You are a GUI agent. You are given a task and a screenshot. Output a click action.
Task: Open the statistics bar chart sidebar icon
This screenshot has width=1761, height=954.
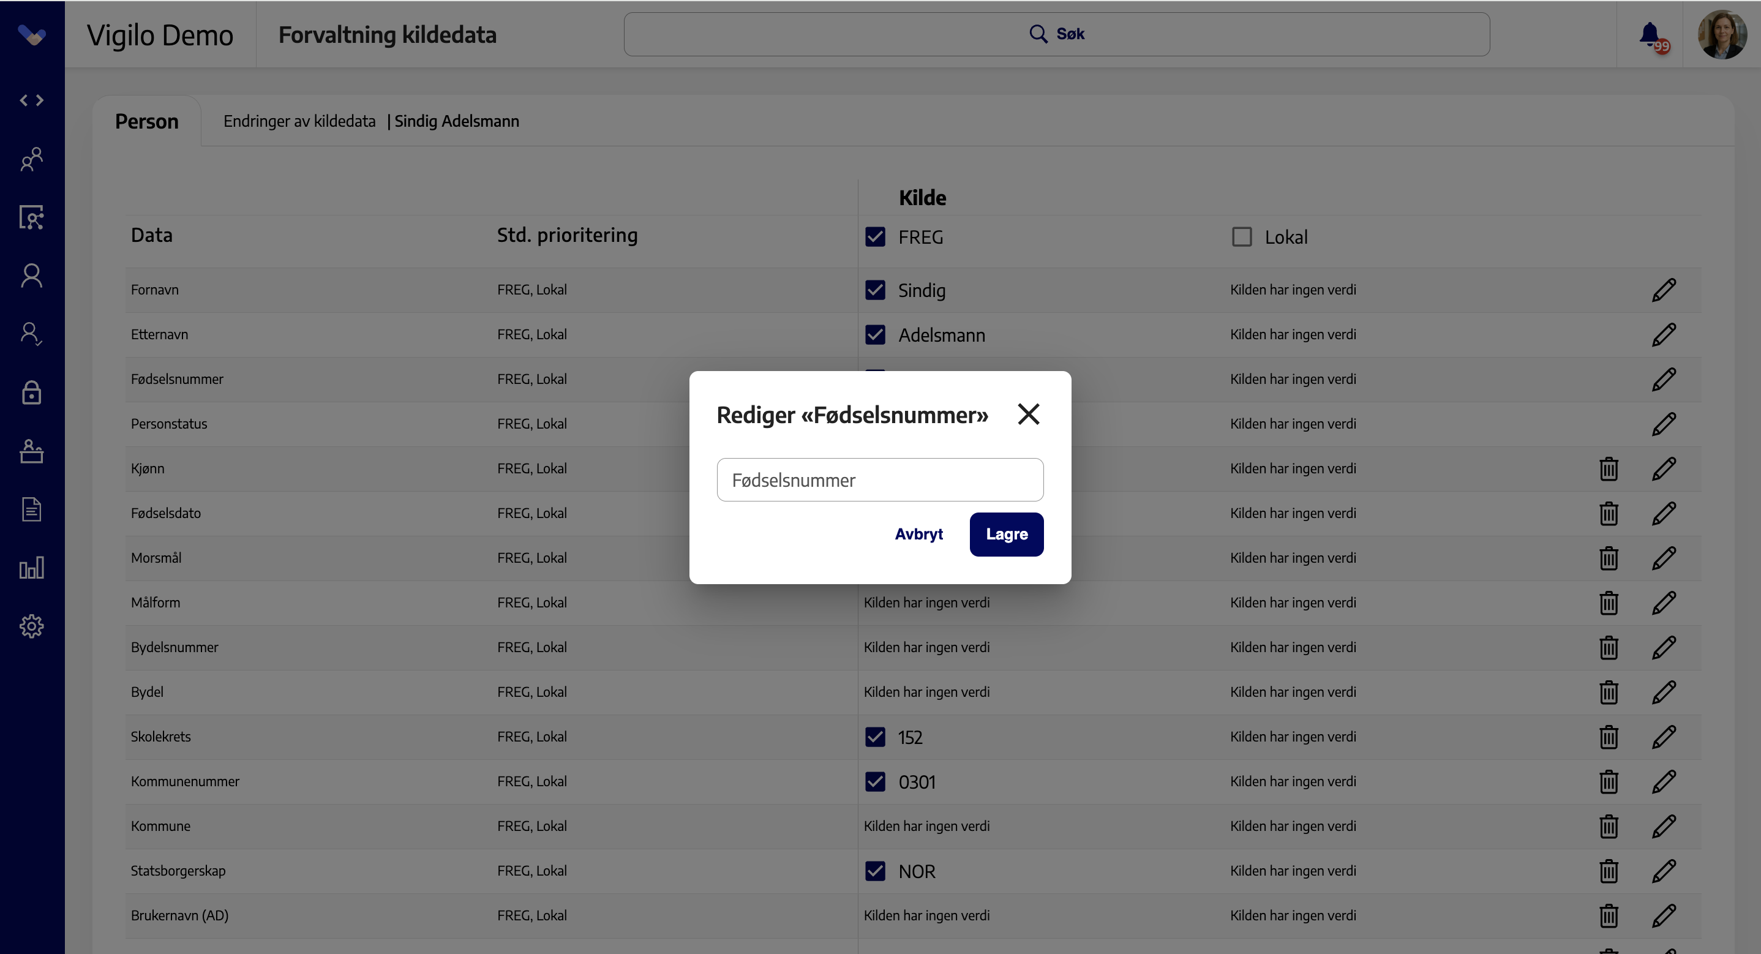(x=31, y=568)
